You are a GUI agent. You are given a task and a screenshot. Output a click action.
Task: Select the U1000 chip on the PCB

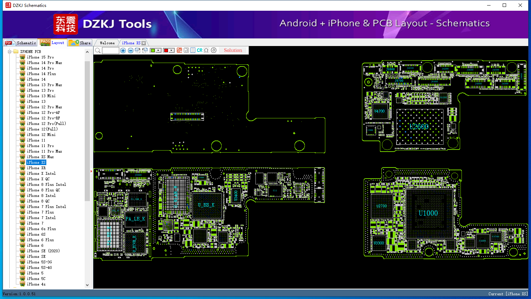pyautogui.click(x=429, y=213)
